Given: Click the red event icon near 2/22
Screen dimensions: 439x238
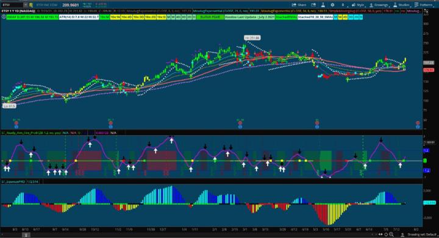Looking at the screenshot, I should click(x=240, y=123).
